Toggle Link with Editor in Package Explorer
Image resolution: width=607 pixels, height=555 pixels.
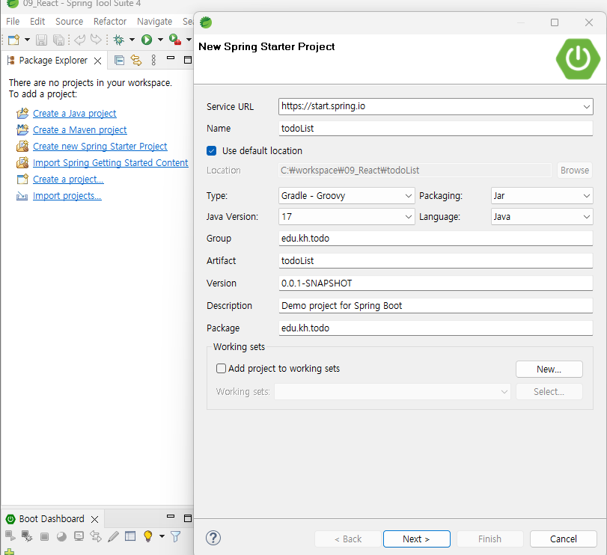(136, 60)
